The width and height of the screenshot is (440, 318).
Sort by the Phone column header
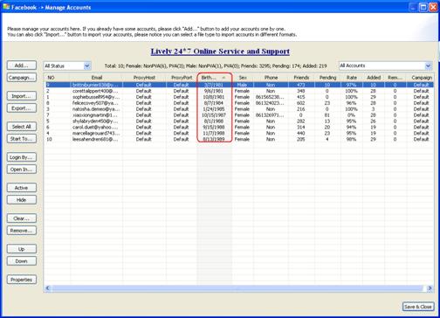271,78
